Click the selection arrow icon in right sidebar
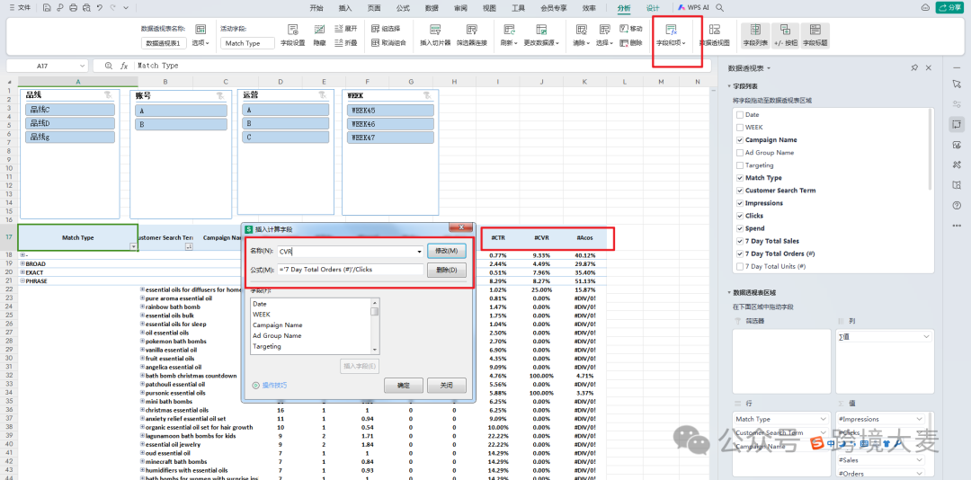The height and width of the screenshot is (480, 971). 957,84
